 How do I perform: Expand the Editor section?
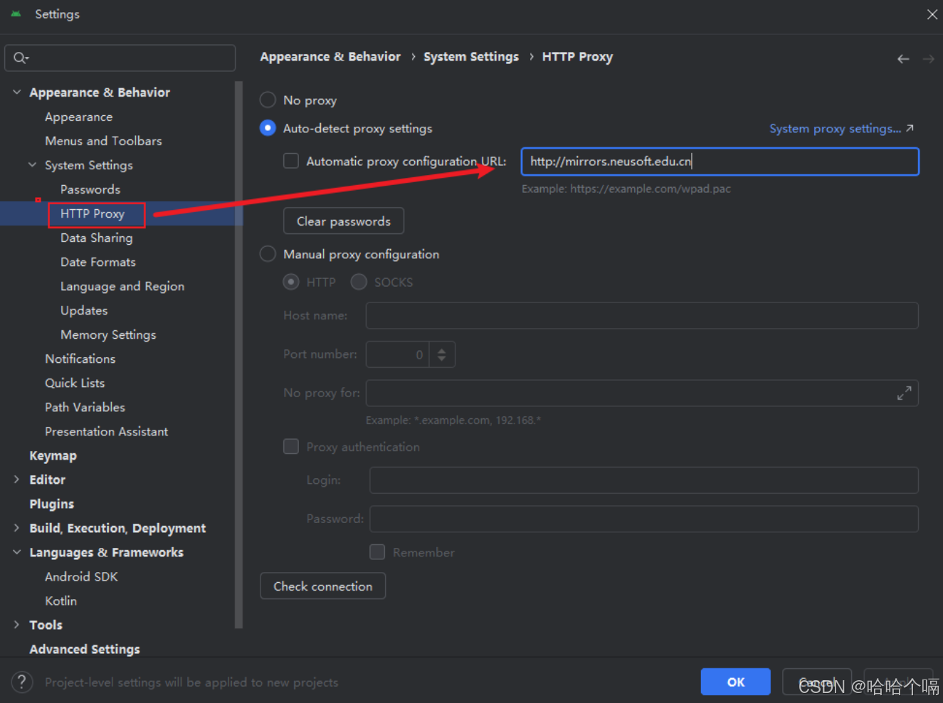16,479
